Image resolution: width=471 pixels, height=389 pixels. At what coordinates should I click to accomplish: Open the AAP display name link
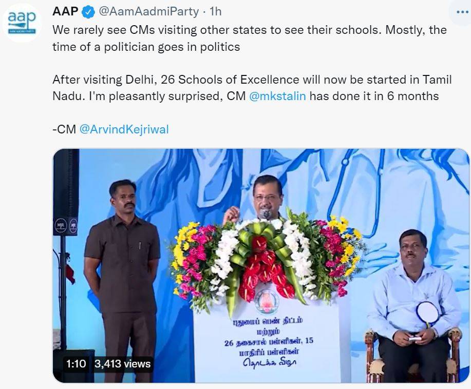tap(65, 10)
